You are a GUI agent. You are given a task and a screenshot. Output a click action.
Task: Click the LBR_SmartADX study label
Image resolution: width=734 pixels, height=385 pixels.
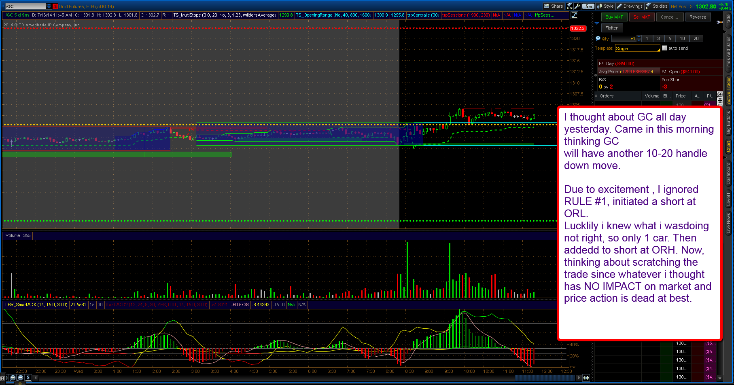point(36,305)
